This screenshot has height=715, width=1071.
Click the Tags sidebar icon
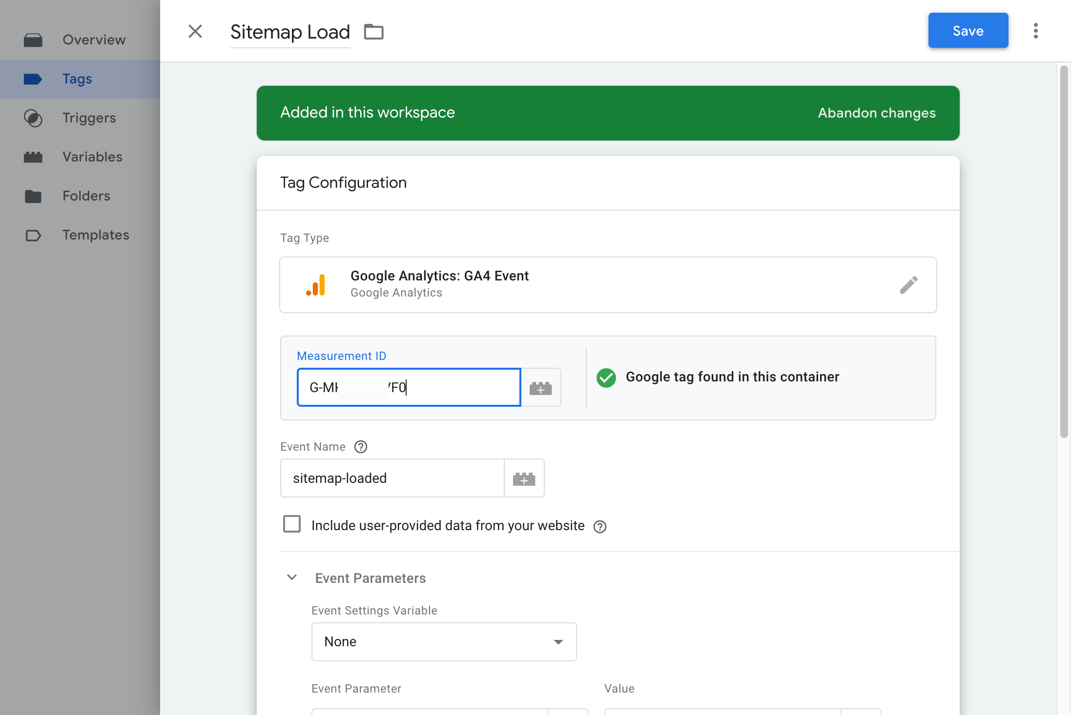(x=33, y=79)
